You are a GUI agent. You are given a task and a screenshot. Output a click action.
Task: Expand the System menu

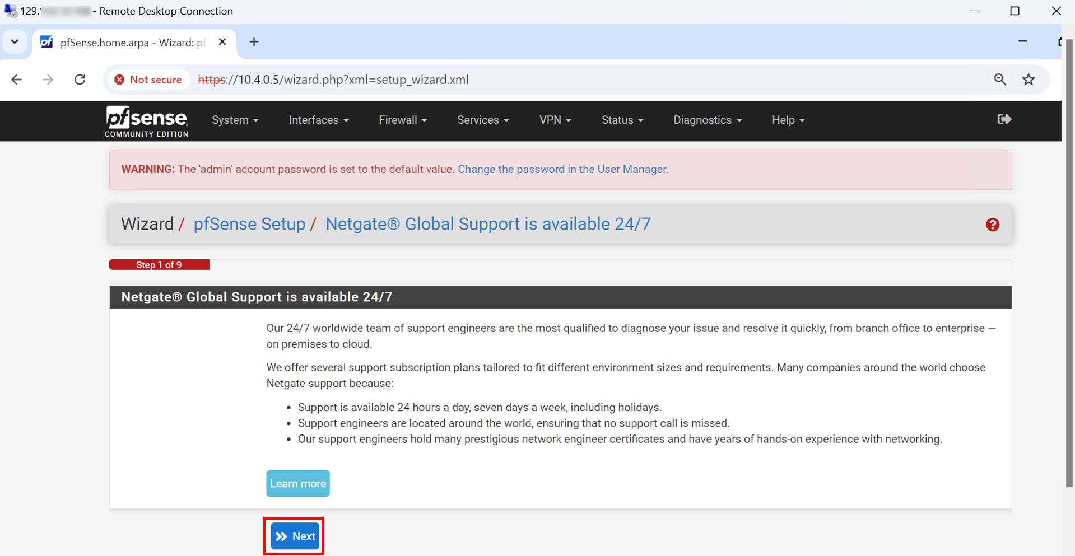[x=235, y=120]
